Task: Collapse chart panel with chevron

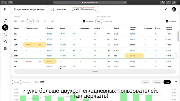Action: pos(176,82)
